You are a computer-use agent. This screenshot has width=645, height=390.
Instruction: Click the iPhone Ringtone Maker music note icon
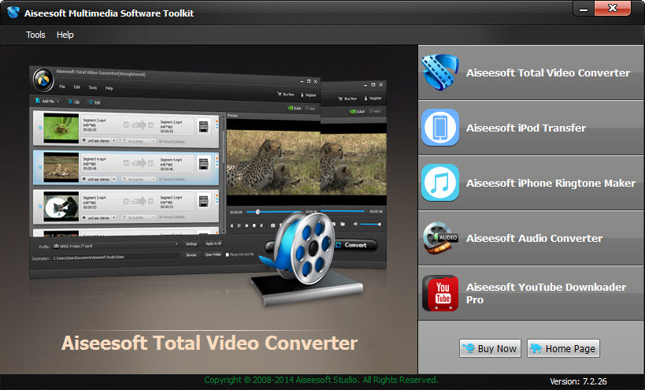click(439, 183)
